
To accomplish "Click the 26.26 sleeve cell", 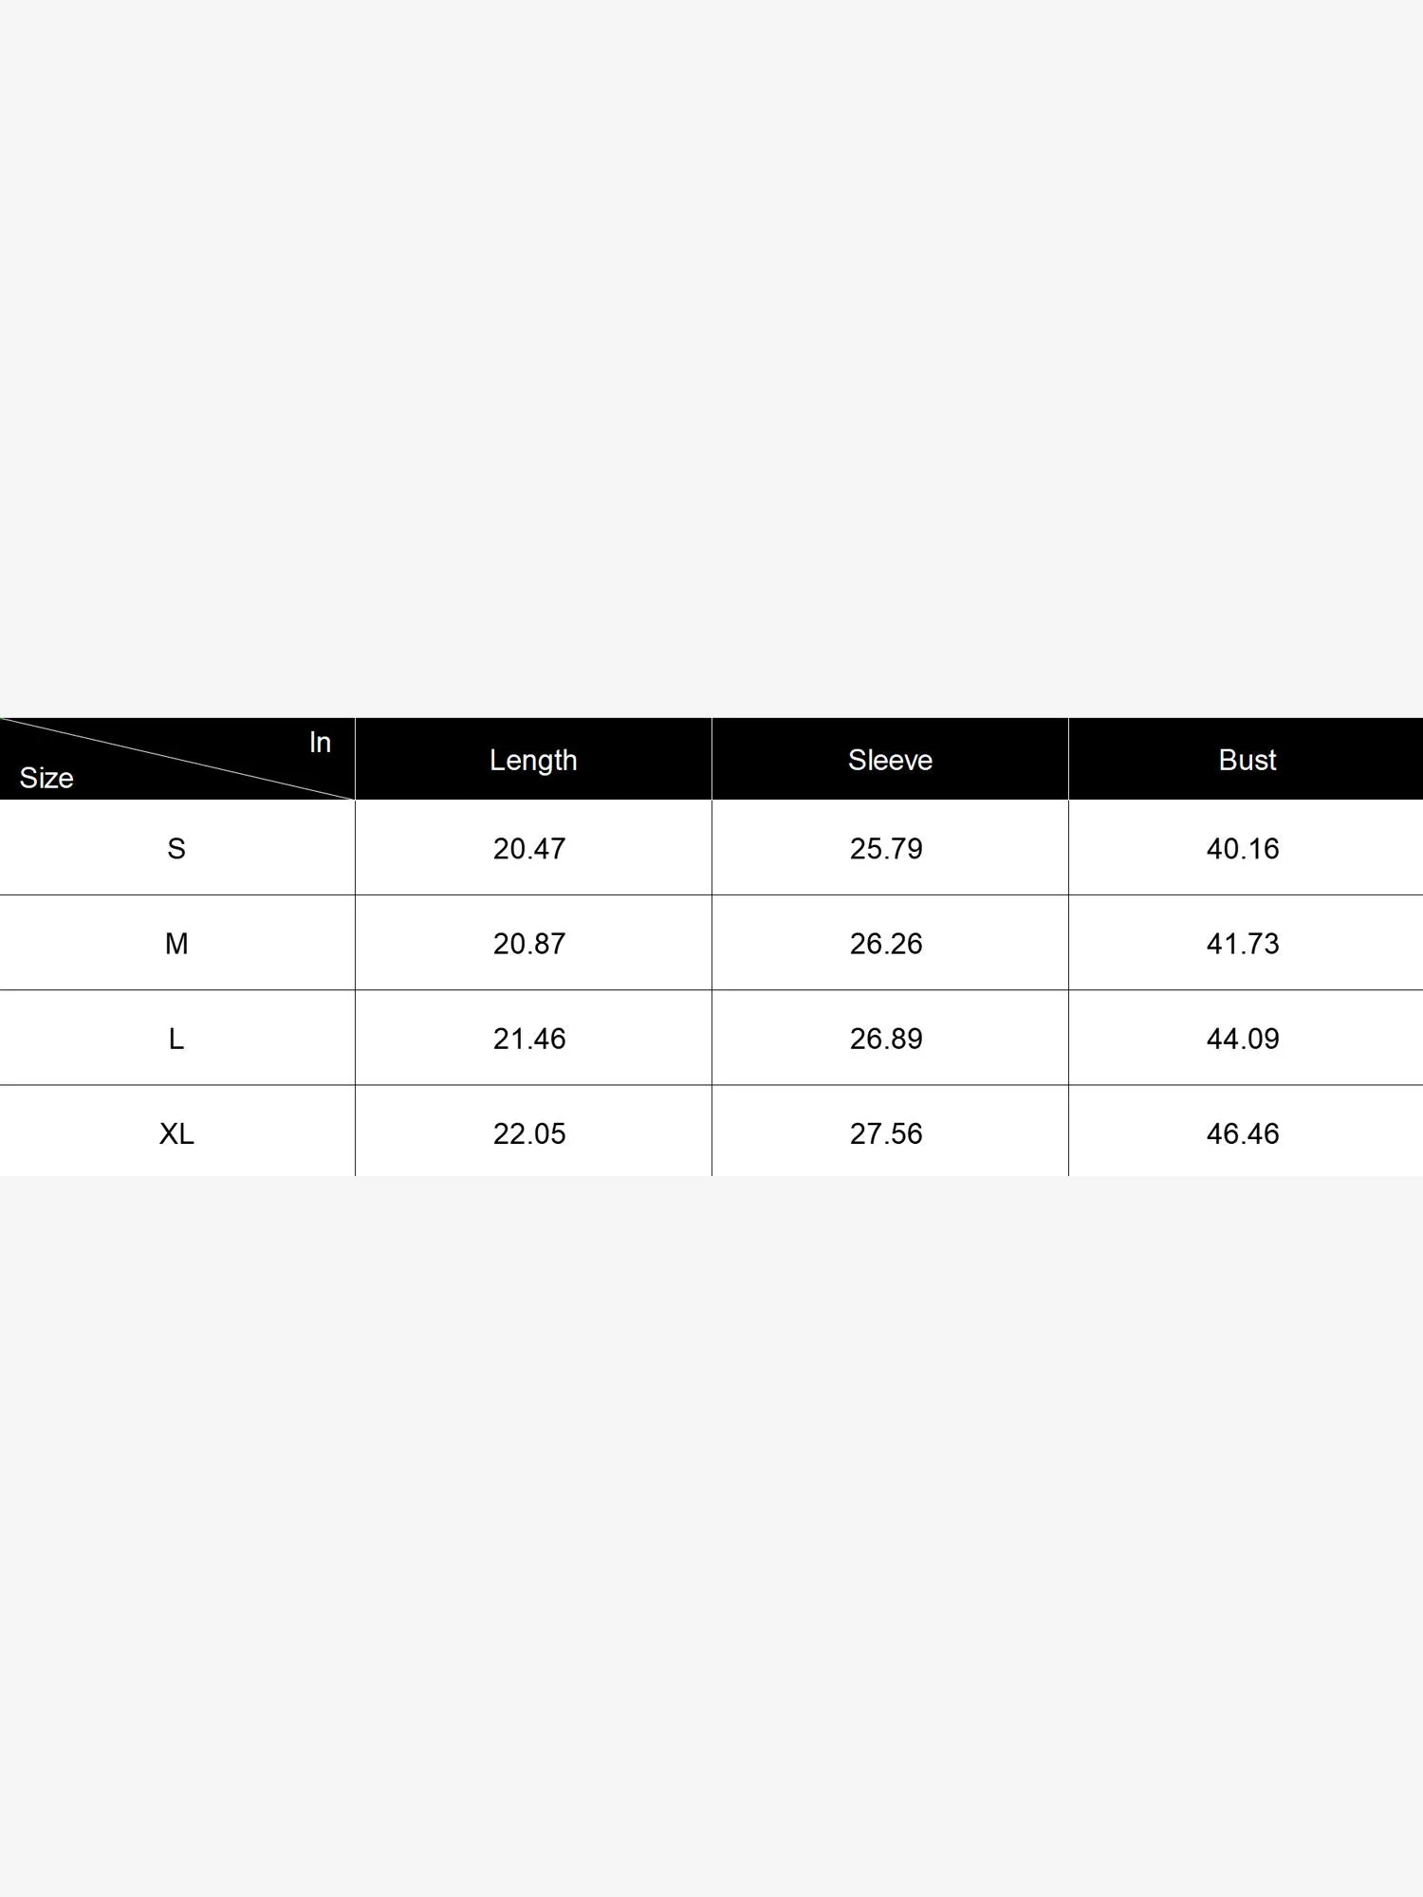I will [x=886, y=944].
